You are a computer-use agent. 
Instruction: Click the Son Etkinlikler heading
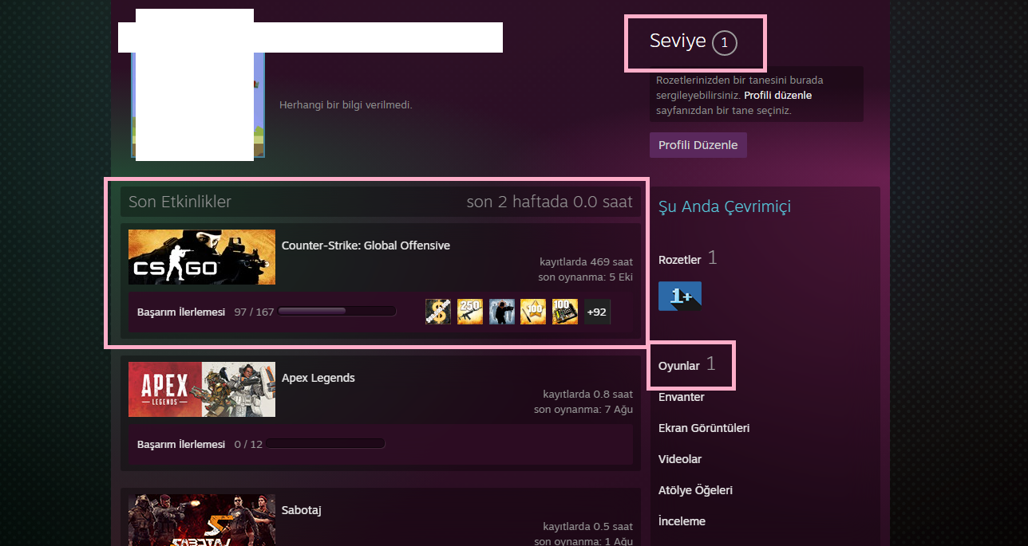pos(180,202)
